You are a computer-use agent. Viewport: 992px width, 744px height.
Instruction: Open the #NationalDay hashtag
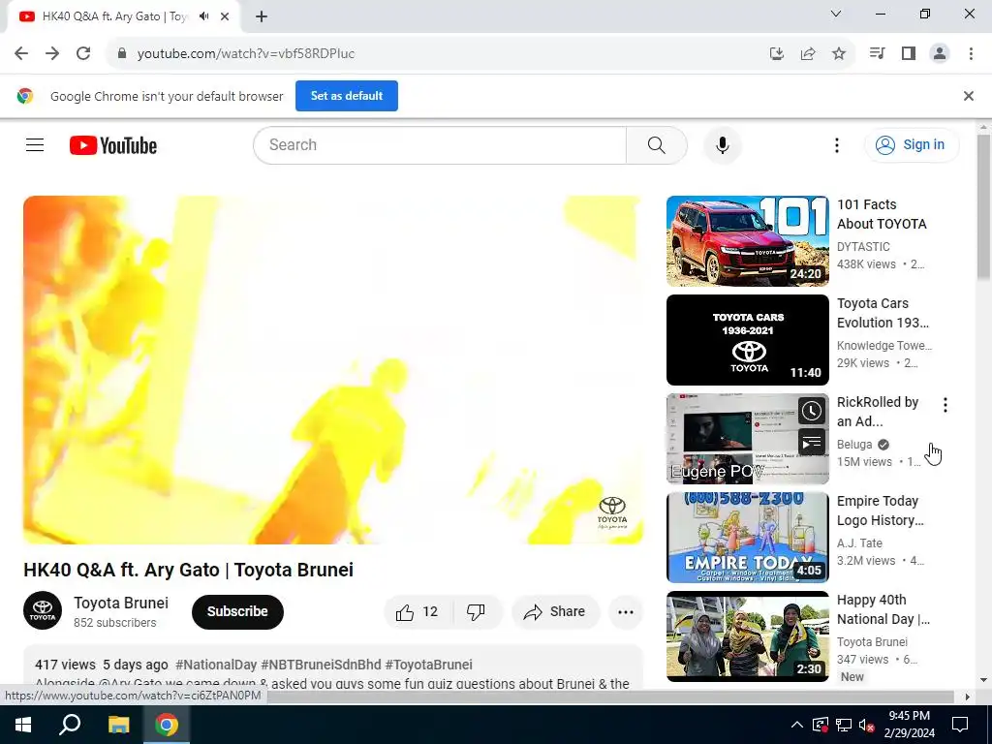216,665
